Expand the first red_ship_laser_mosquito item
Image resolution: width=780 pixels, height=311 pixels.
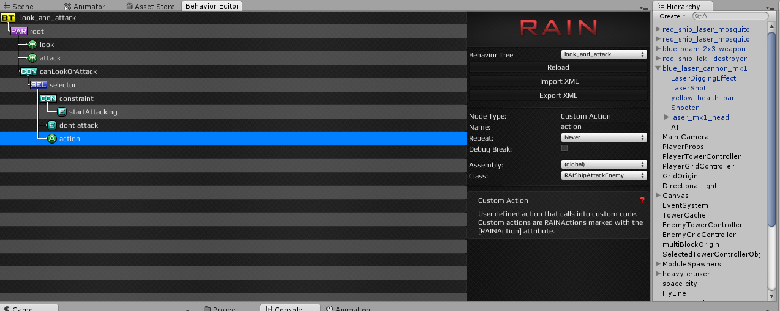click(x=658, y=29)
